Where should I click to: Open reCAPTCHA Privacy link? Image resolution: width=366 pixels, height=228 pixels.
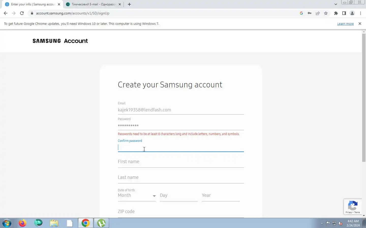tap(349, 212)
